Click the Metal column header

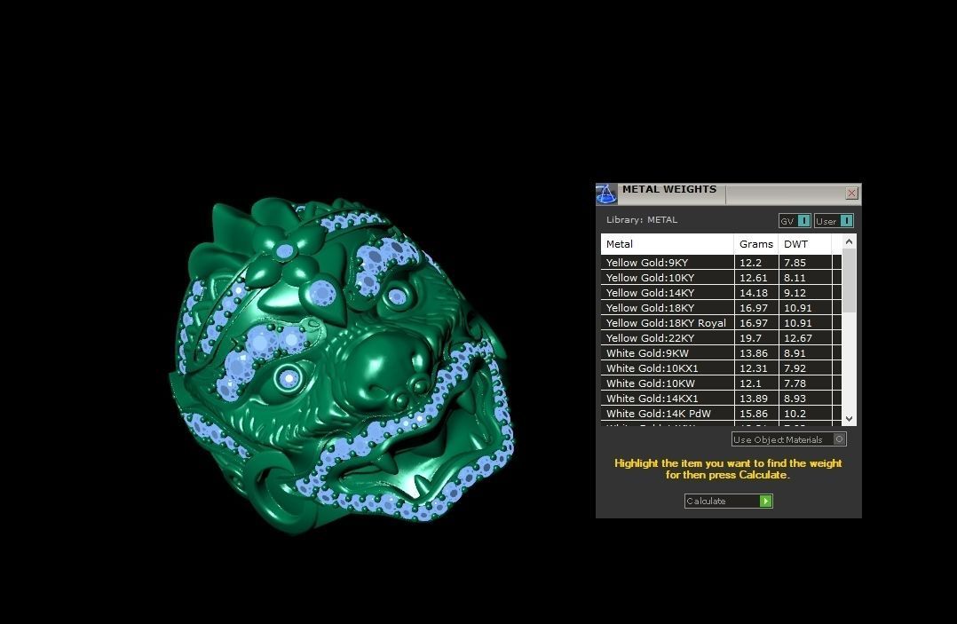[667, 244]
